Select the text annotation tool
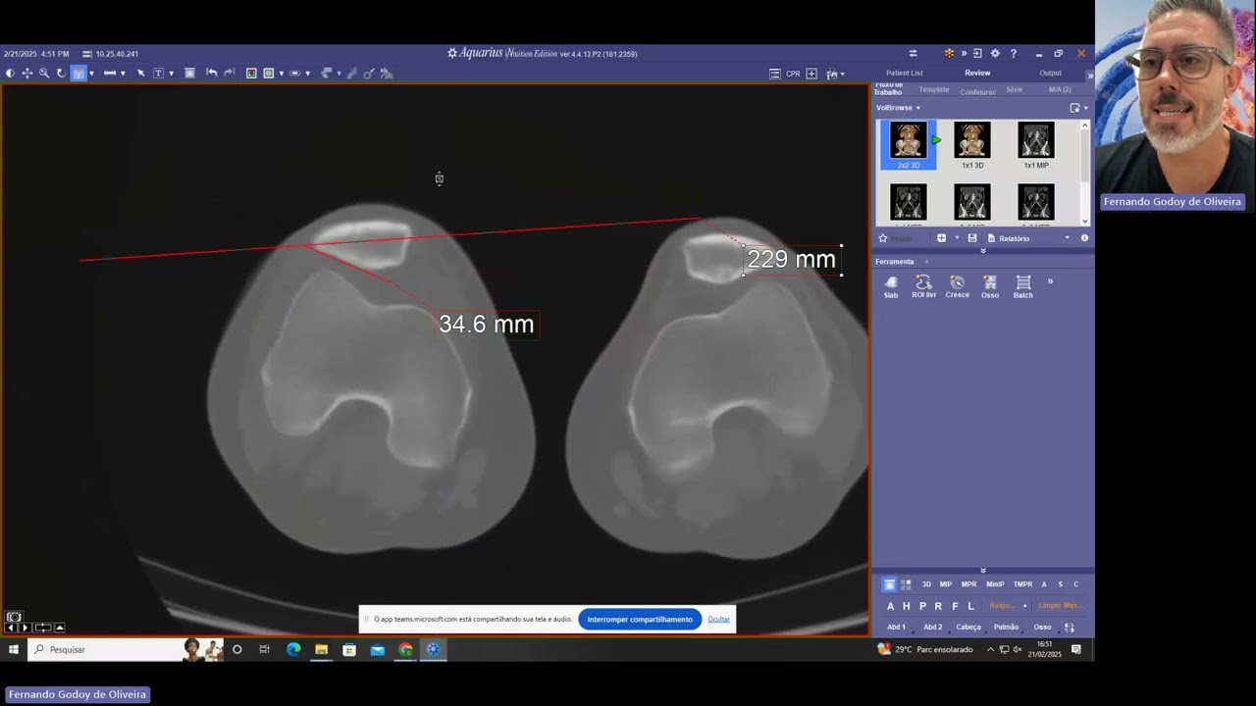This screenshot has height=706, width=1256. pyautogui.click(x=158, y=74)
